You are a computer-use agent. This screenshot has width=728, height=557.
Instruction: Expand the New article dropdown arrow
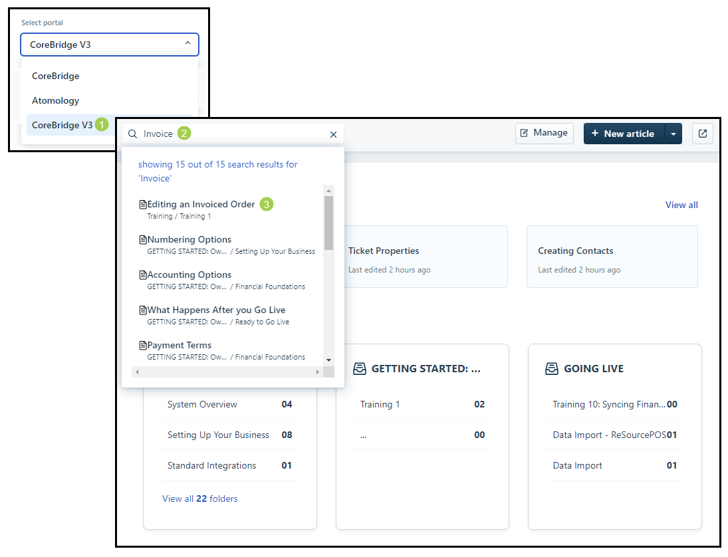(x=673, y=134)
